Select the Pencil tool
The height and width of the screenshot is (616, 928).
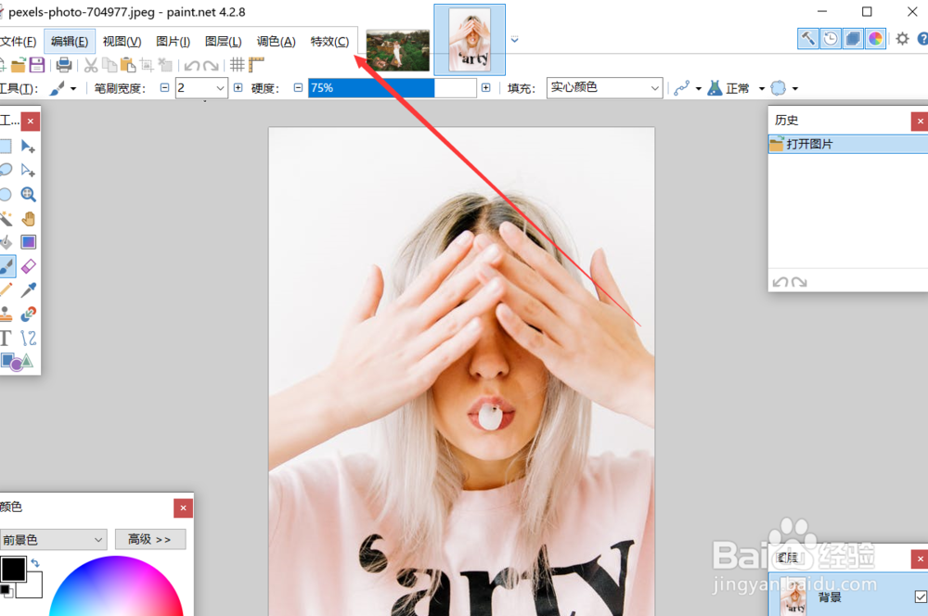(x=6, y=290)
